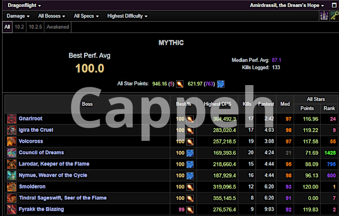Screen dimensions: 339x216
Task: Click the frost spec icon in Nymue row
Action: click(x=190, y=175)
